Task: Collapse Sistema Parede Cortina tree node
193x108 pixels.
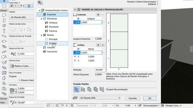Action: [40, 10]
